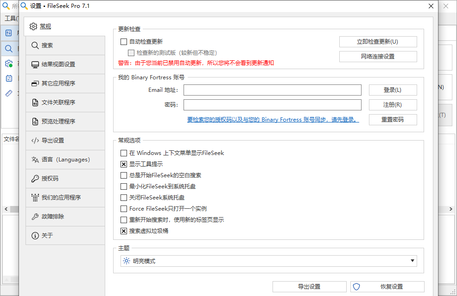The width and height of the screenshot is (457, 296).
Task: Open the 授权码 tab
Action: tap(65, 179)
